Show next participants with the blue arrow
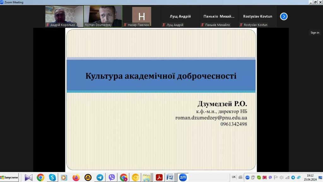 click(x=284, y=16)
